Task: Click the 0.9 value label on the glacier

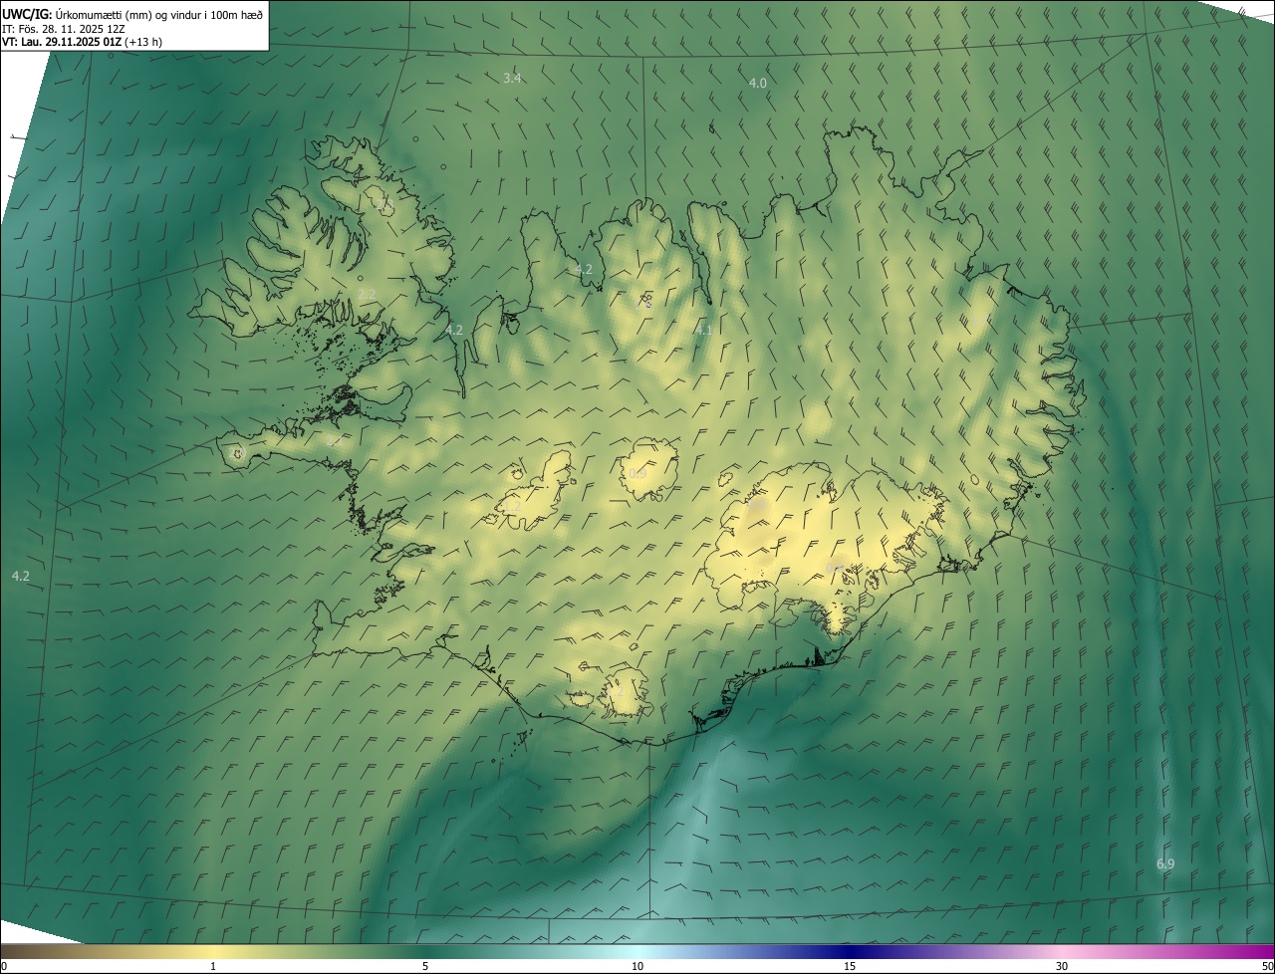Action: coord(637,473)
